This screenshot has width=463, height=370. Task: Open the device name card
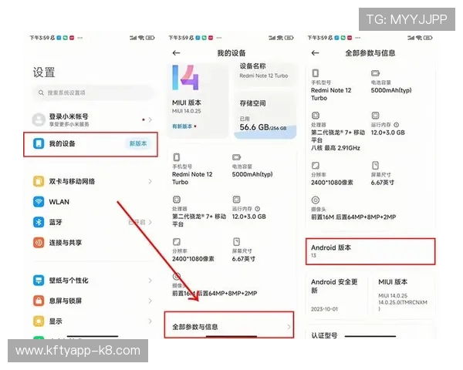point(265,73)
